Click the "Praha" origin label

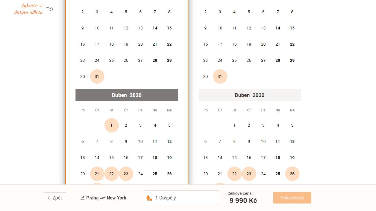[x=93, y=198]
